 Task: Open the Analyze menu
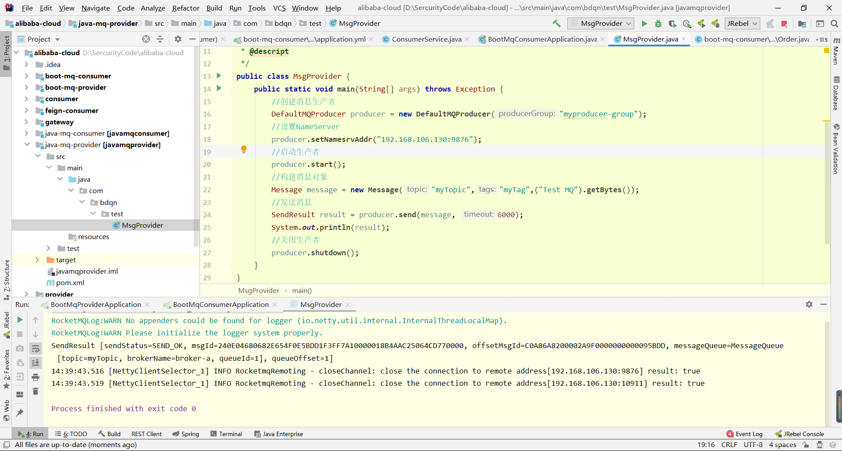(153, 8)
